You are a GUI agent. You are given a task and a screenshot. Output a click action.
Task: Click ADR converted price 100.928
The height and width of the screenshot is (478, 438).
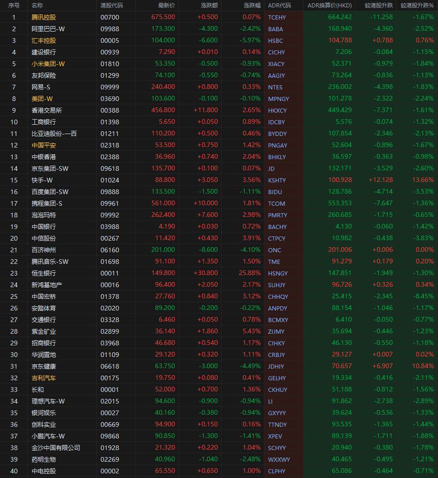tap(340, 180)
